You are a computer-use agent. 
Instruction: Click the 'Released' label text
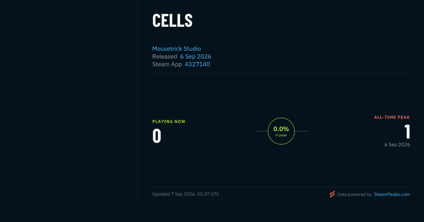pos(165,56)
